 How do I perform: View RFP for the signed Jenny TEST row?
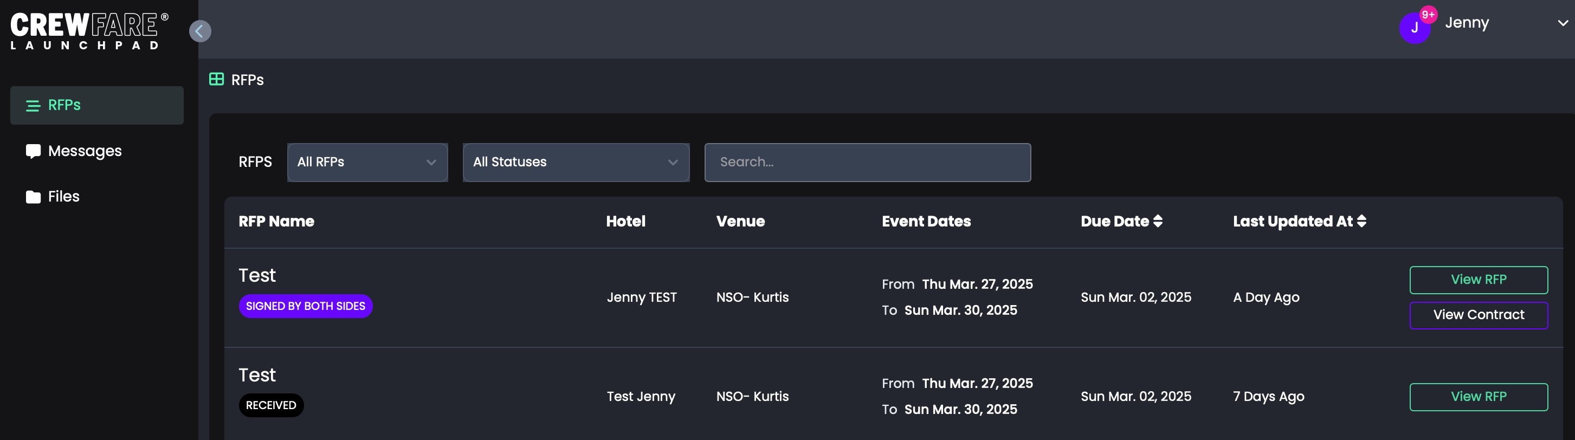pyautogui.click(x=1479, y=280)
